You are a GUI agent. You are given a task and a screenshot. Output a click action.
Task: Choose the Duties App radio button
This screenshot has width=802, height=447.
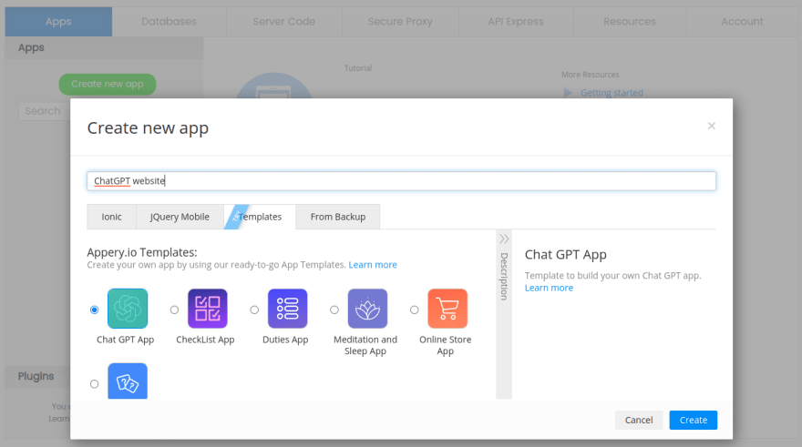254,310
